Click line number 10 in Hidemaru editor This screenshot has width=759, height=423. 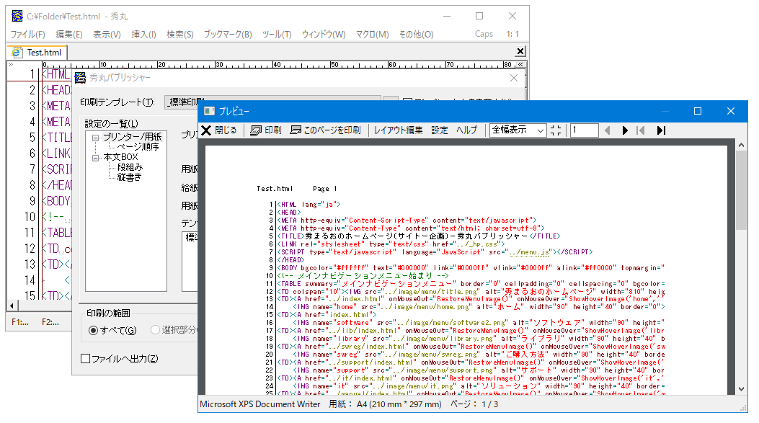(30, 216)
